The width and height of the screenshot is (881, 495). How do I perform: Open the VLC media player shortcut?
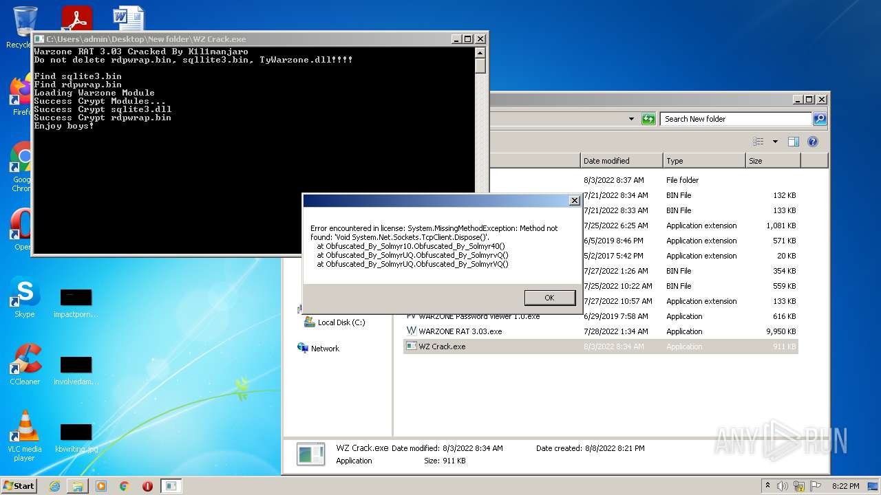pyautogui.click(x=25, y=436)
